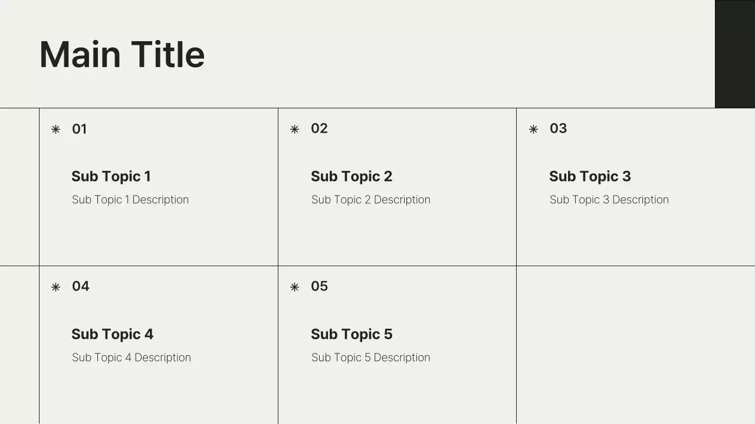This screenshot has width=755, height=424.
Task: Click the Sub Topic 3 heading
Action: (590, 176)
